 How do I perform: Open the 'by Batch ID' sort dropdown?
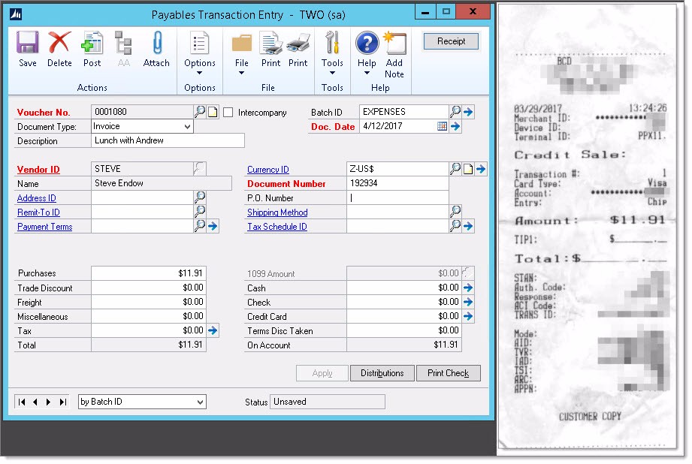pyautogui.click(x=200, y=402)
